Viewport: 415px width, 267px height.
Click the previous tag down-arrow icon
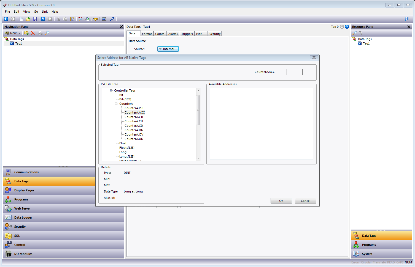[x=342, y=27]
